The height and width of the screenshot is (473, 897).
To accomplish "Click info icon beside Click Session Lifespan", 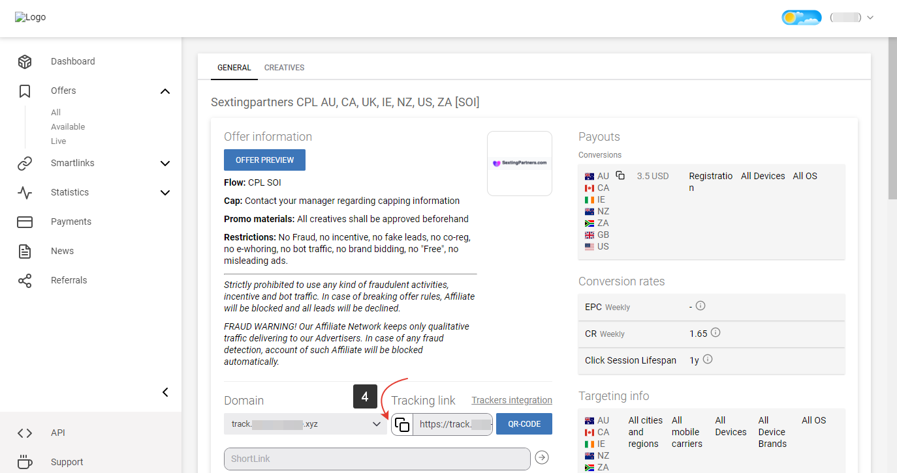I will click(708, 360).
